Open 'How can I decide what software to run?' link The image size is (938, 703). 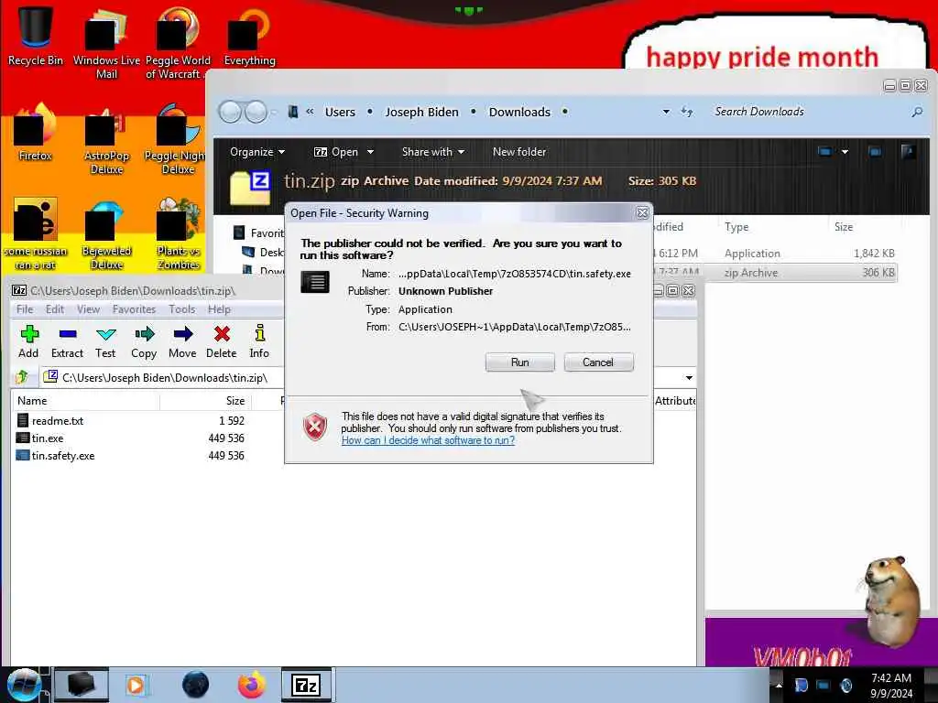coord(428,440)
